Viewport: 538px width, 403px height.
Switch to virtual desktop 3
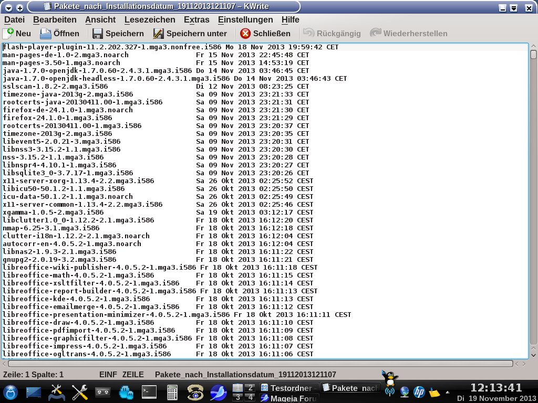pyautogui.click(x=238, y=397)
